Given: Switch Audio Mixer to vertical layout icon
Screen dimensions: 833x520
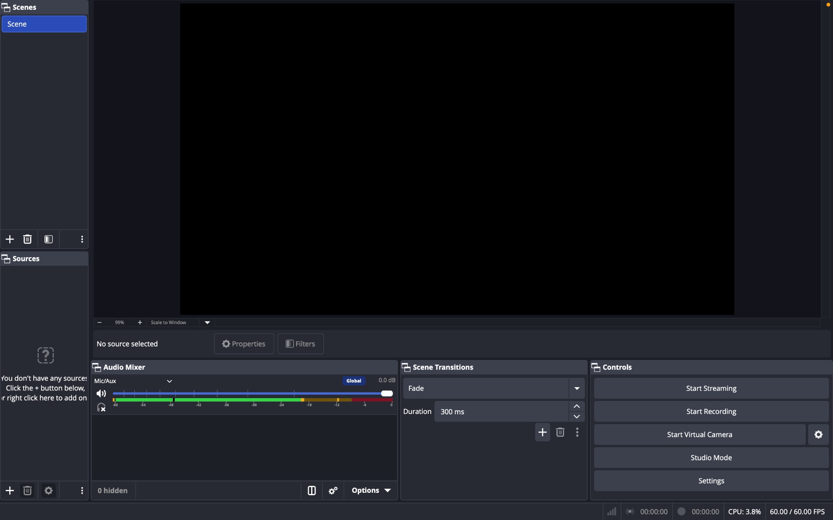Looking at the screenshot, I should pos(312,490).
